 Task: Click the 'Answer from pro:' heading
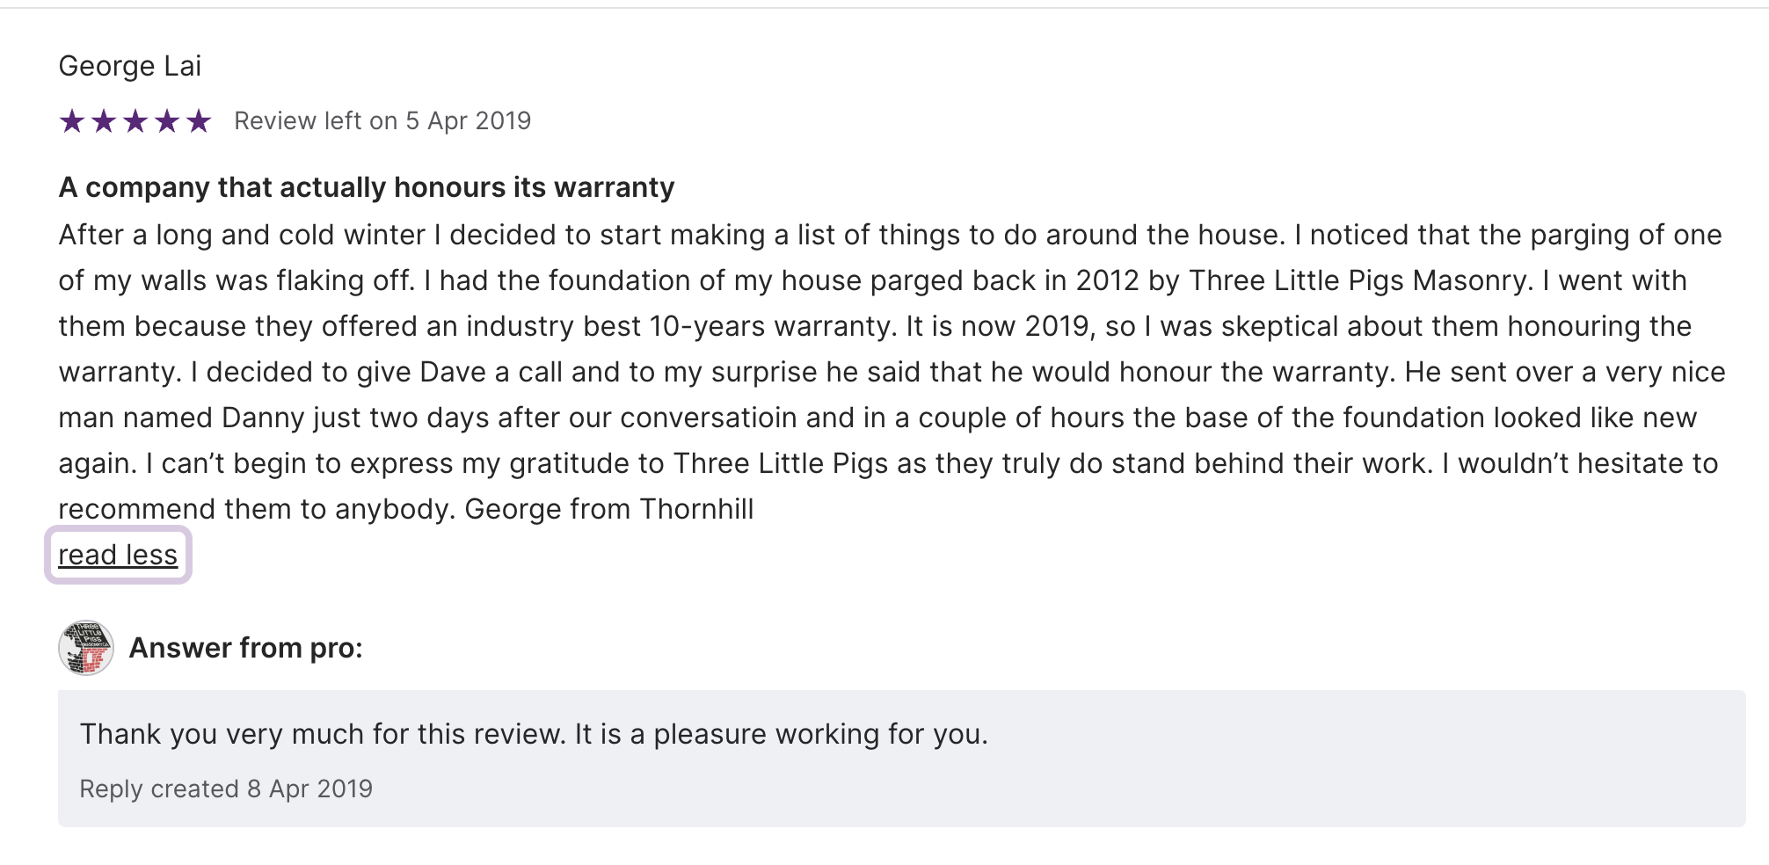point(246,648)
